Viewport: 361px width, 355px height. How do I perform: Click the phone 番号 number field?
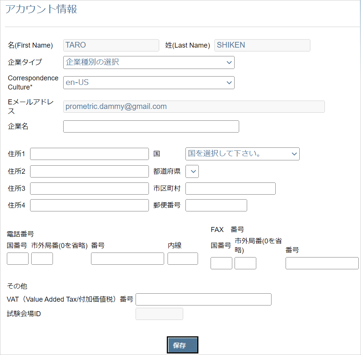click(127, 259)
